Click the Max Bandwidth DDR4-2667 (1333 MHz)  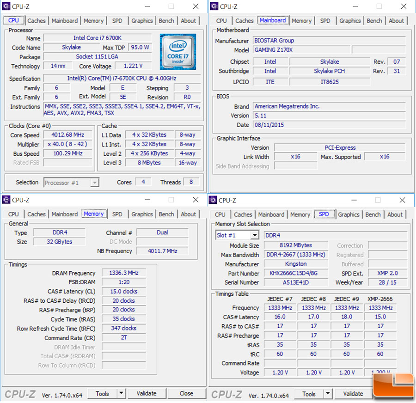(296, 255)
